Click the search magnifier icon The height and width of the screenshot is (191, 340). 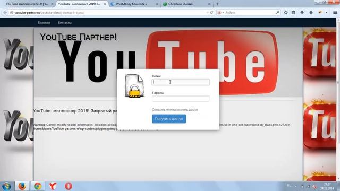(277, 13)
